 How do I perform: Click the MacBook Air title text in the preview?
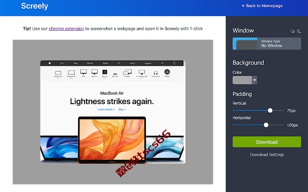point(112,93)
